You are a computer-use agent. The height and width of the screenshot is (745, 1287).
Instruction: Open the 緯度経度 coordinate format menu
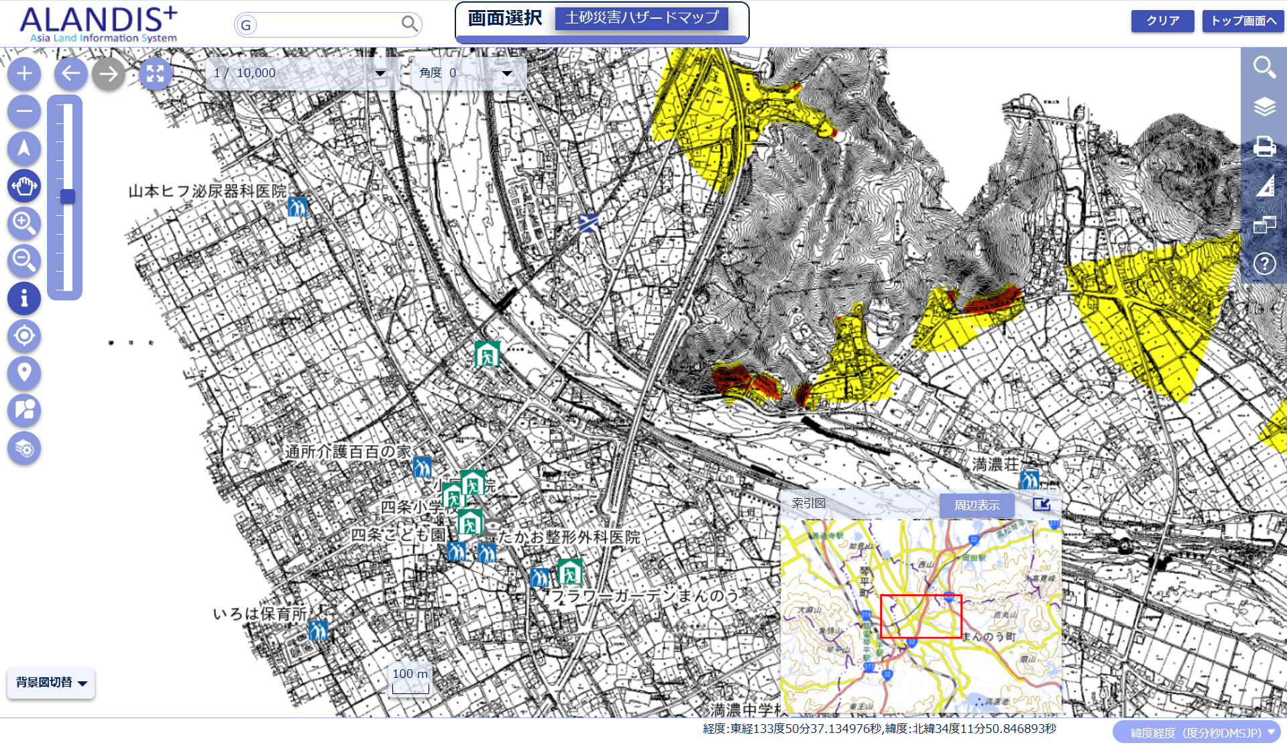point(1196,733)
